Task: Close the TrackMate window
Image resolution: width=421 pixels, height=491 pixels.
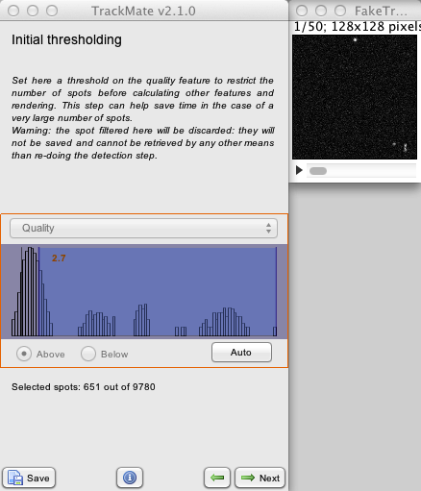Action: click(x=13, y=11)
